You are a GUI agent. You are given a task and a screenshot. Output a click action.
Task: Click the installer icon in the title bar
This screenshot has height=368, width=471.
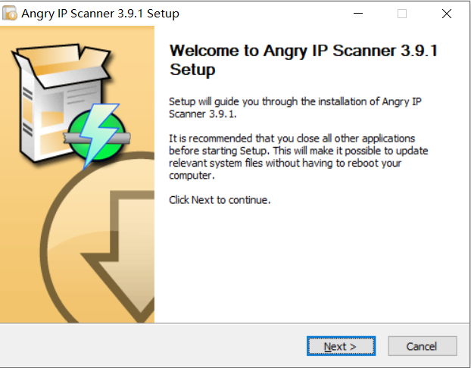click(11, 14)
